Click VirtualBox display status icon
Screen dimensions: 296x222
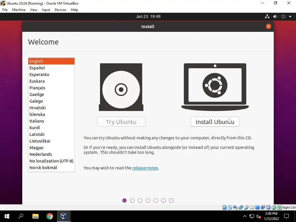coord(257,208)
